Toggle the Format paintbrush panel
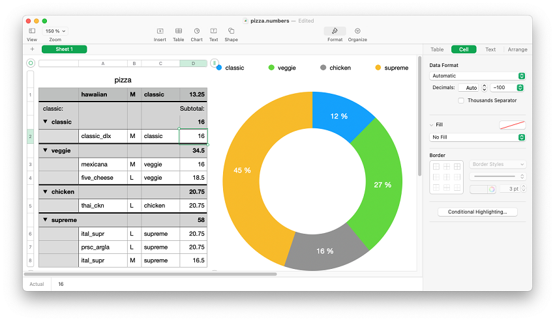 pos(335,31)
